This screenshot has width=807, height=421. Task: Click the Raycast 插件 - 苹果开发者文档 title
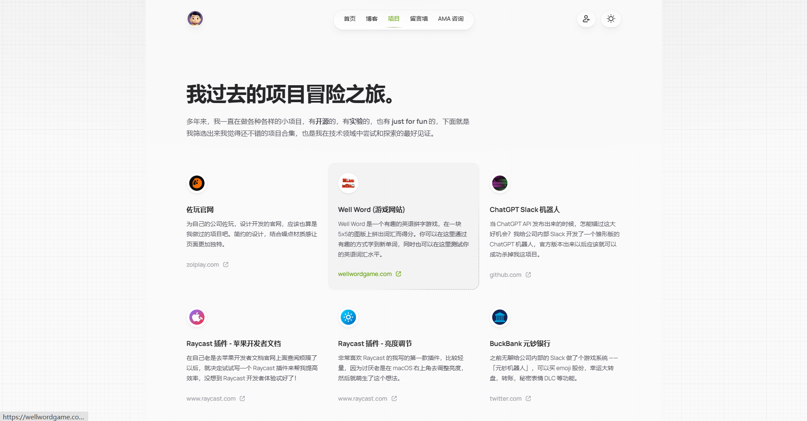(x=233, y=344)
